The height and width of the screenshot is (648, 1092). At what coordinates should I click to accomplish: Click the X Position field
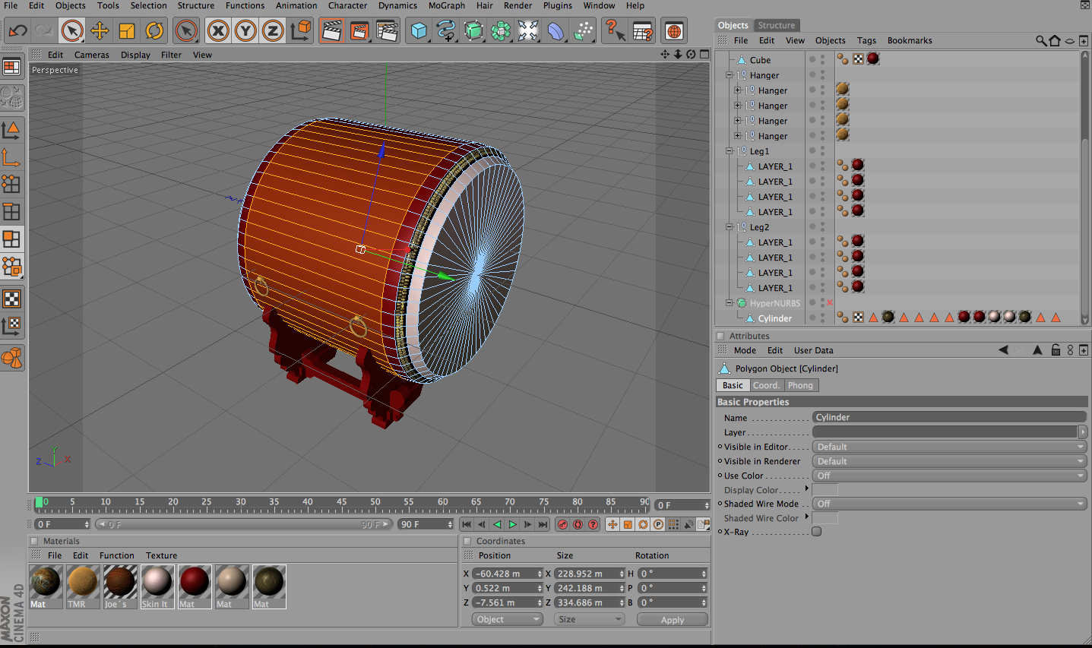point(507,574)
